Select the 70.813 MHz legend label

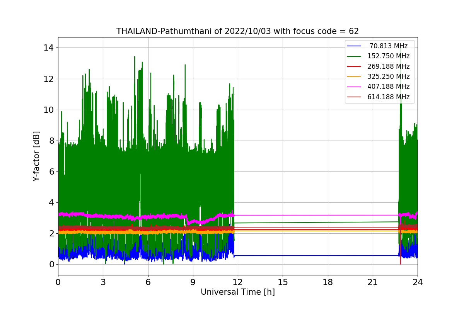click(389, 46)
